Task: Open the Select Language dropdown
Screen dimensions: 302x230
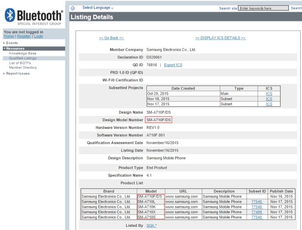Action: (98, 8)
